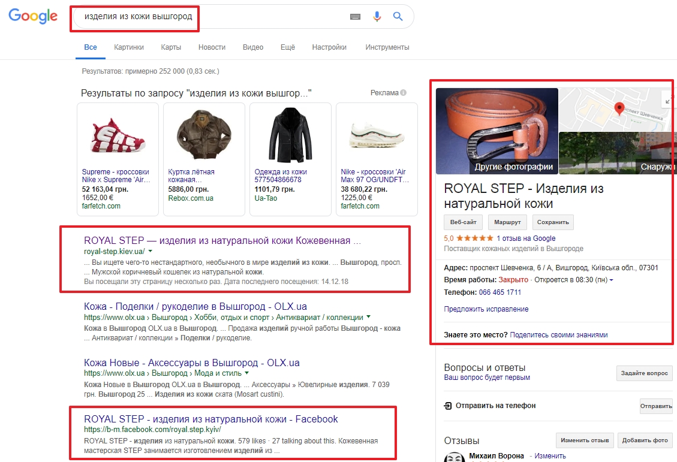Click Поделитесь своими знаниями link

[559, 335]
